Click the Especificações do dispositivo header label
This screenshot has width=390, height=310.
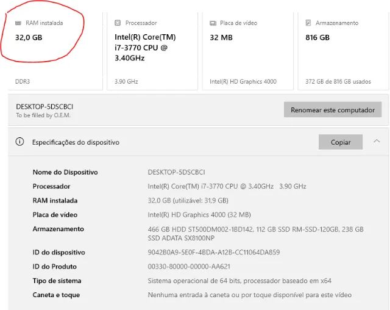[76, 142]
